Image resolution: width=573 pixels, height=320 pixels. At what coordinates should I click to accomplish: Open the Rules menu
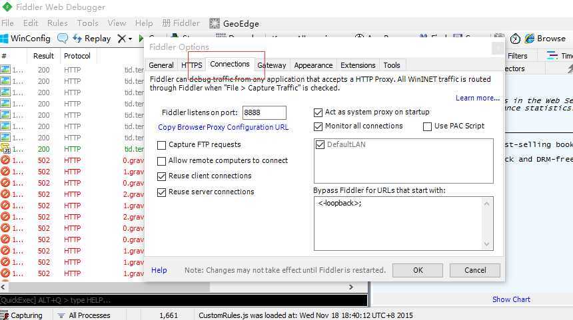57,23
